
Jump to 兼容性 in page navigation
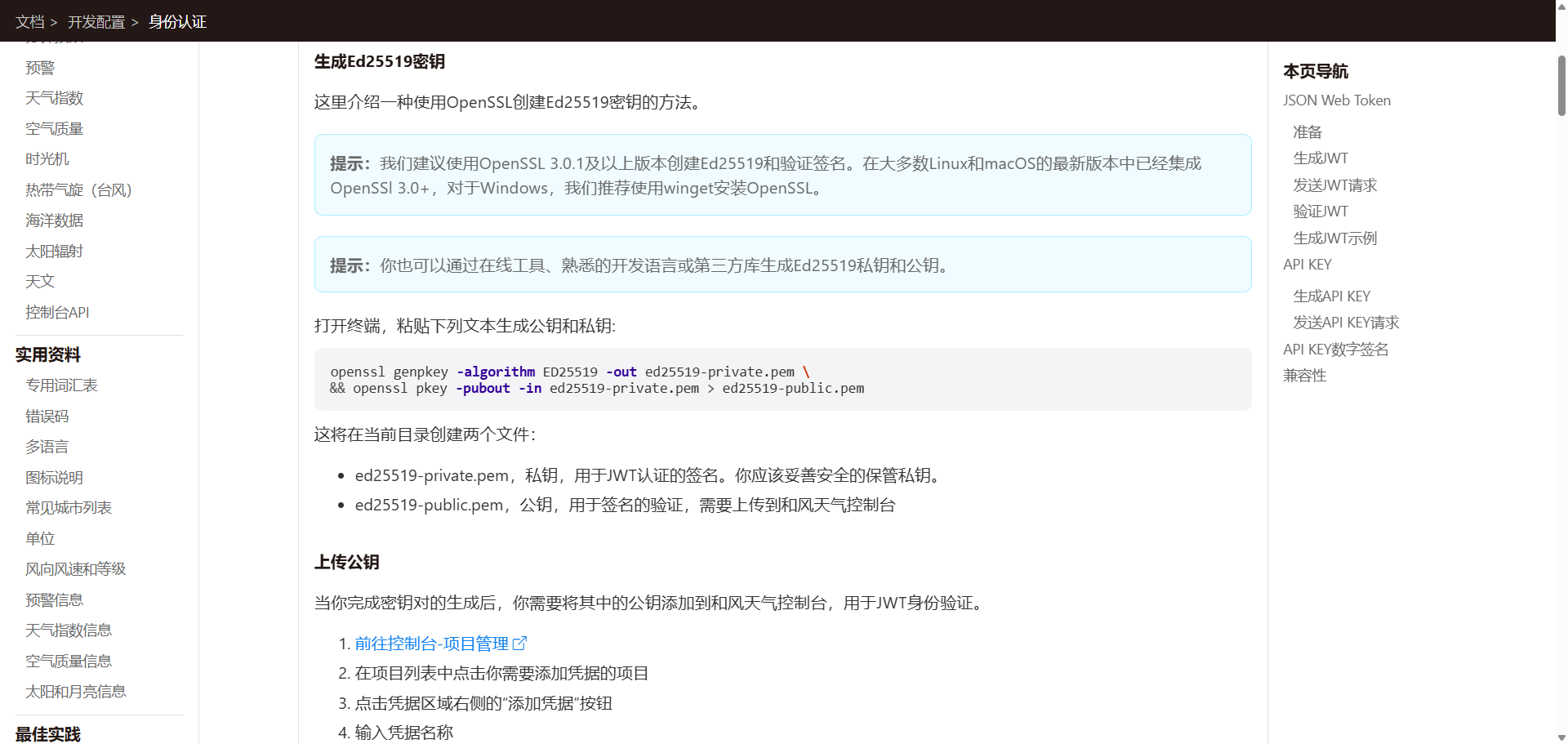tap(1305, 376)
